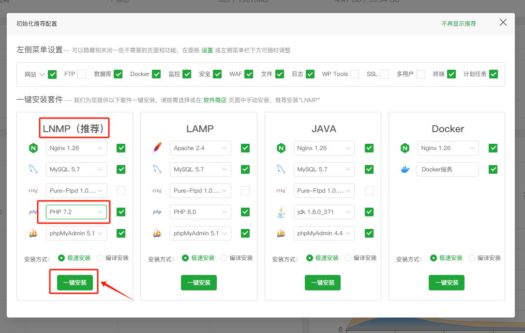525x333 pixels.
Task: Uncheck PHP 7.2 checkbox in LNMP card
Action: pyautogui.click(x=121, y=212)
